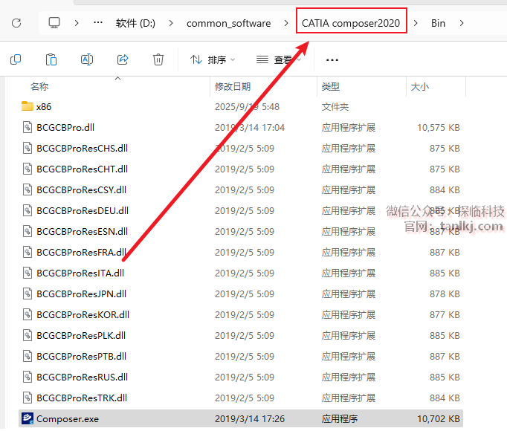Click the Rename toolbar icon
Viewport: 507px width, 431px height.
pyautogui.click(x=87, y=59)
